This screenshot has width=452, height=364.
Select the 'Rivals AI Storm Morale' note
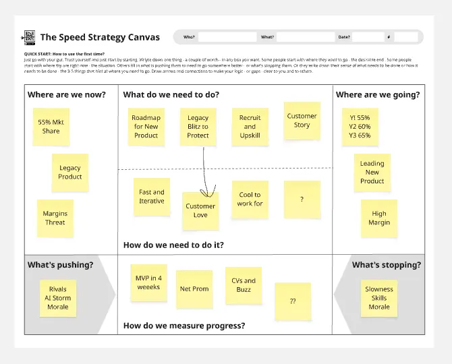(x=58, y=298)
